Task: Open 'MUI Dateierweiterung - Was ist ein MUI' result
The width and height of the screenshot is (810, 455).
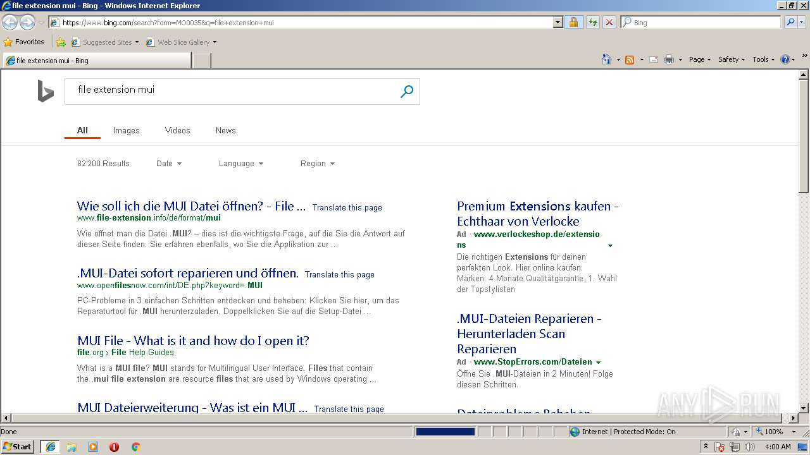Action: [192, 408]
